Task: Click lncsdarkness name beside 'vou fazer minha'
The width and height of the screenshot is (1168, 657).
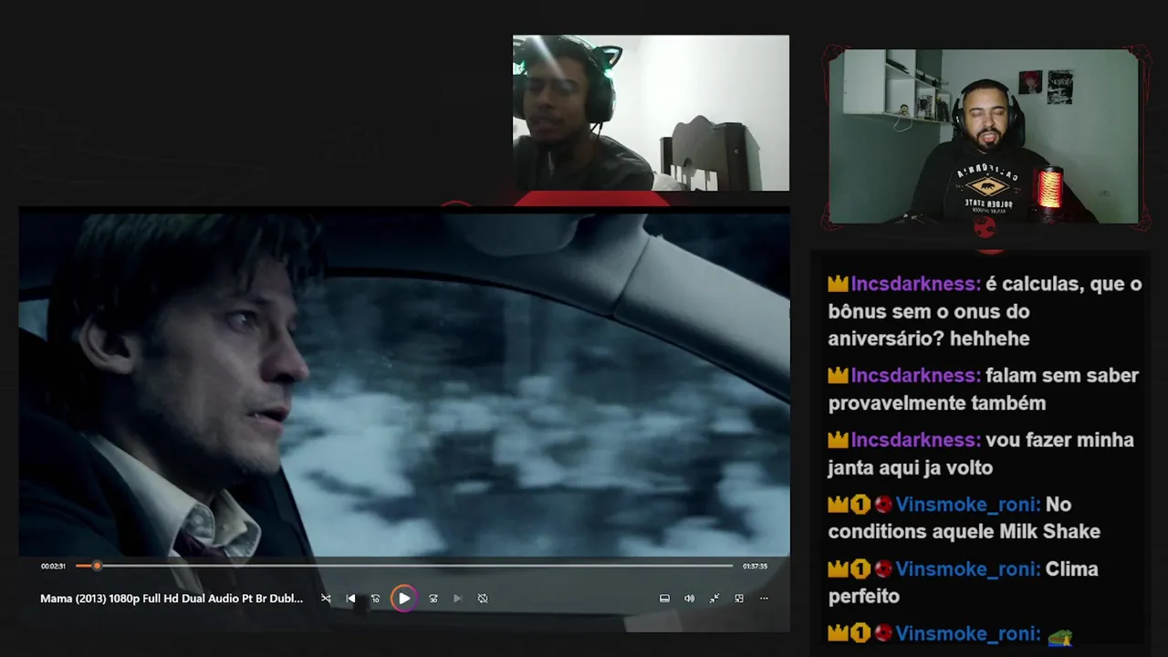Action: 915,441
